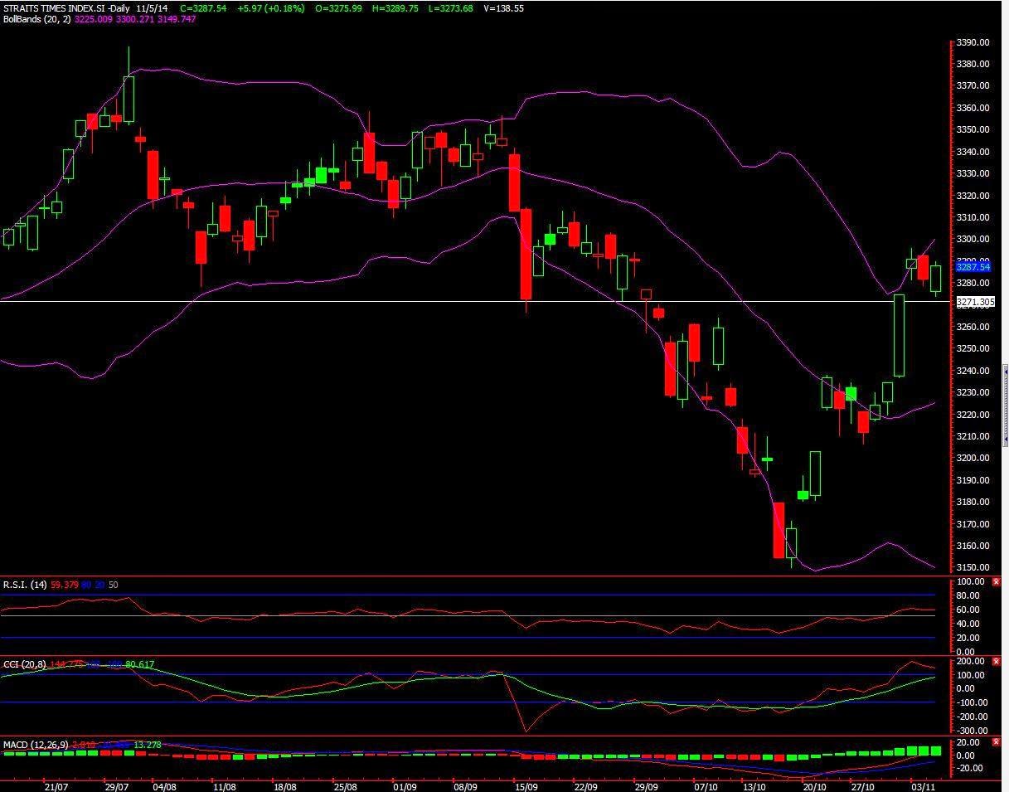Click the 3200.00 price axis label

click(x=973, y=459)
